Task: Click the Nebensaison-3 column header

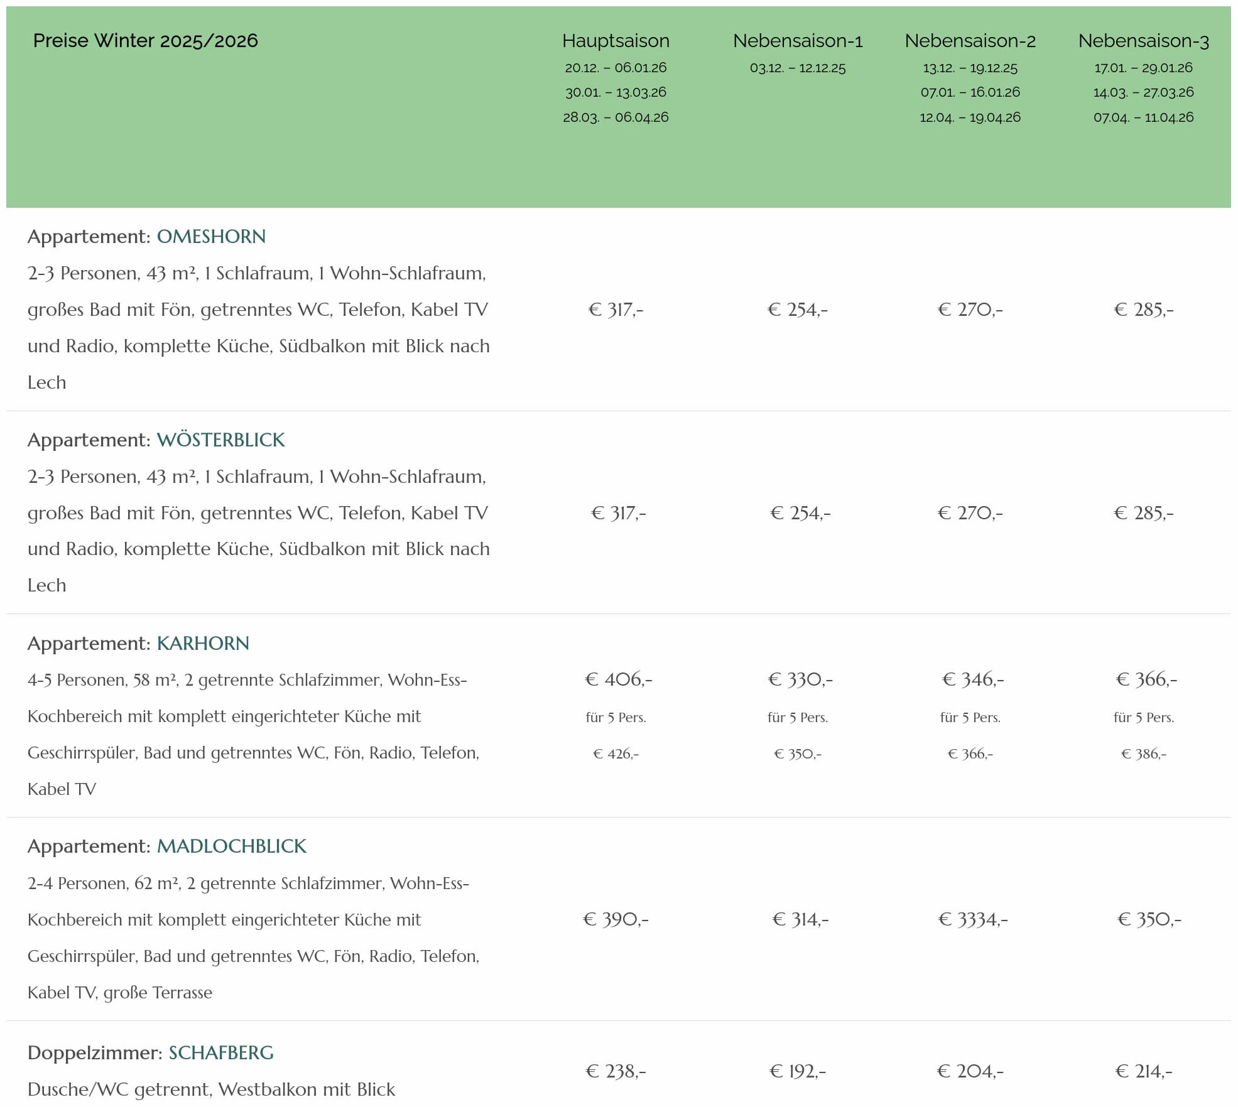Action: 1143,41
